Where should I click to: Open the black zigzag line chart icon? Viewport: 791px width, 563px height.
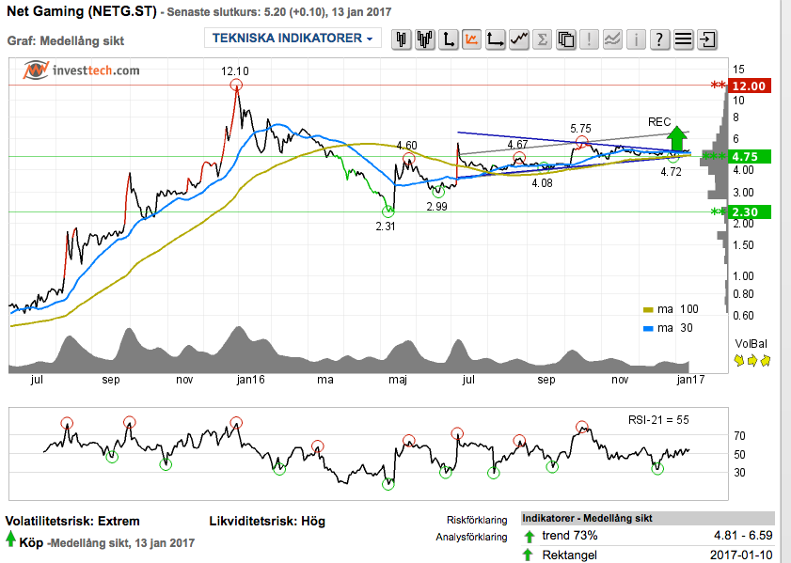tap(518, 39)
